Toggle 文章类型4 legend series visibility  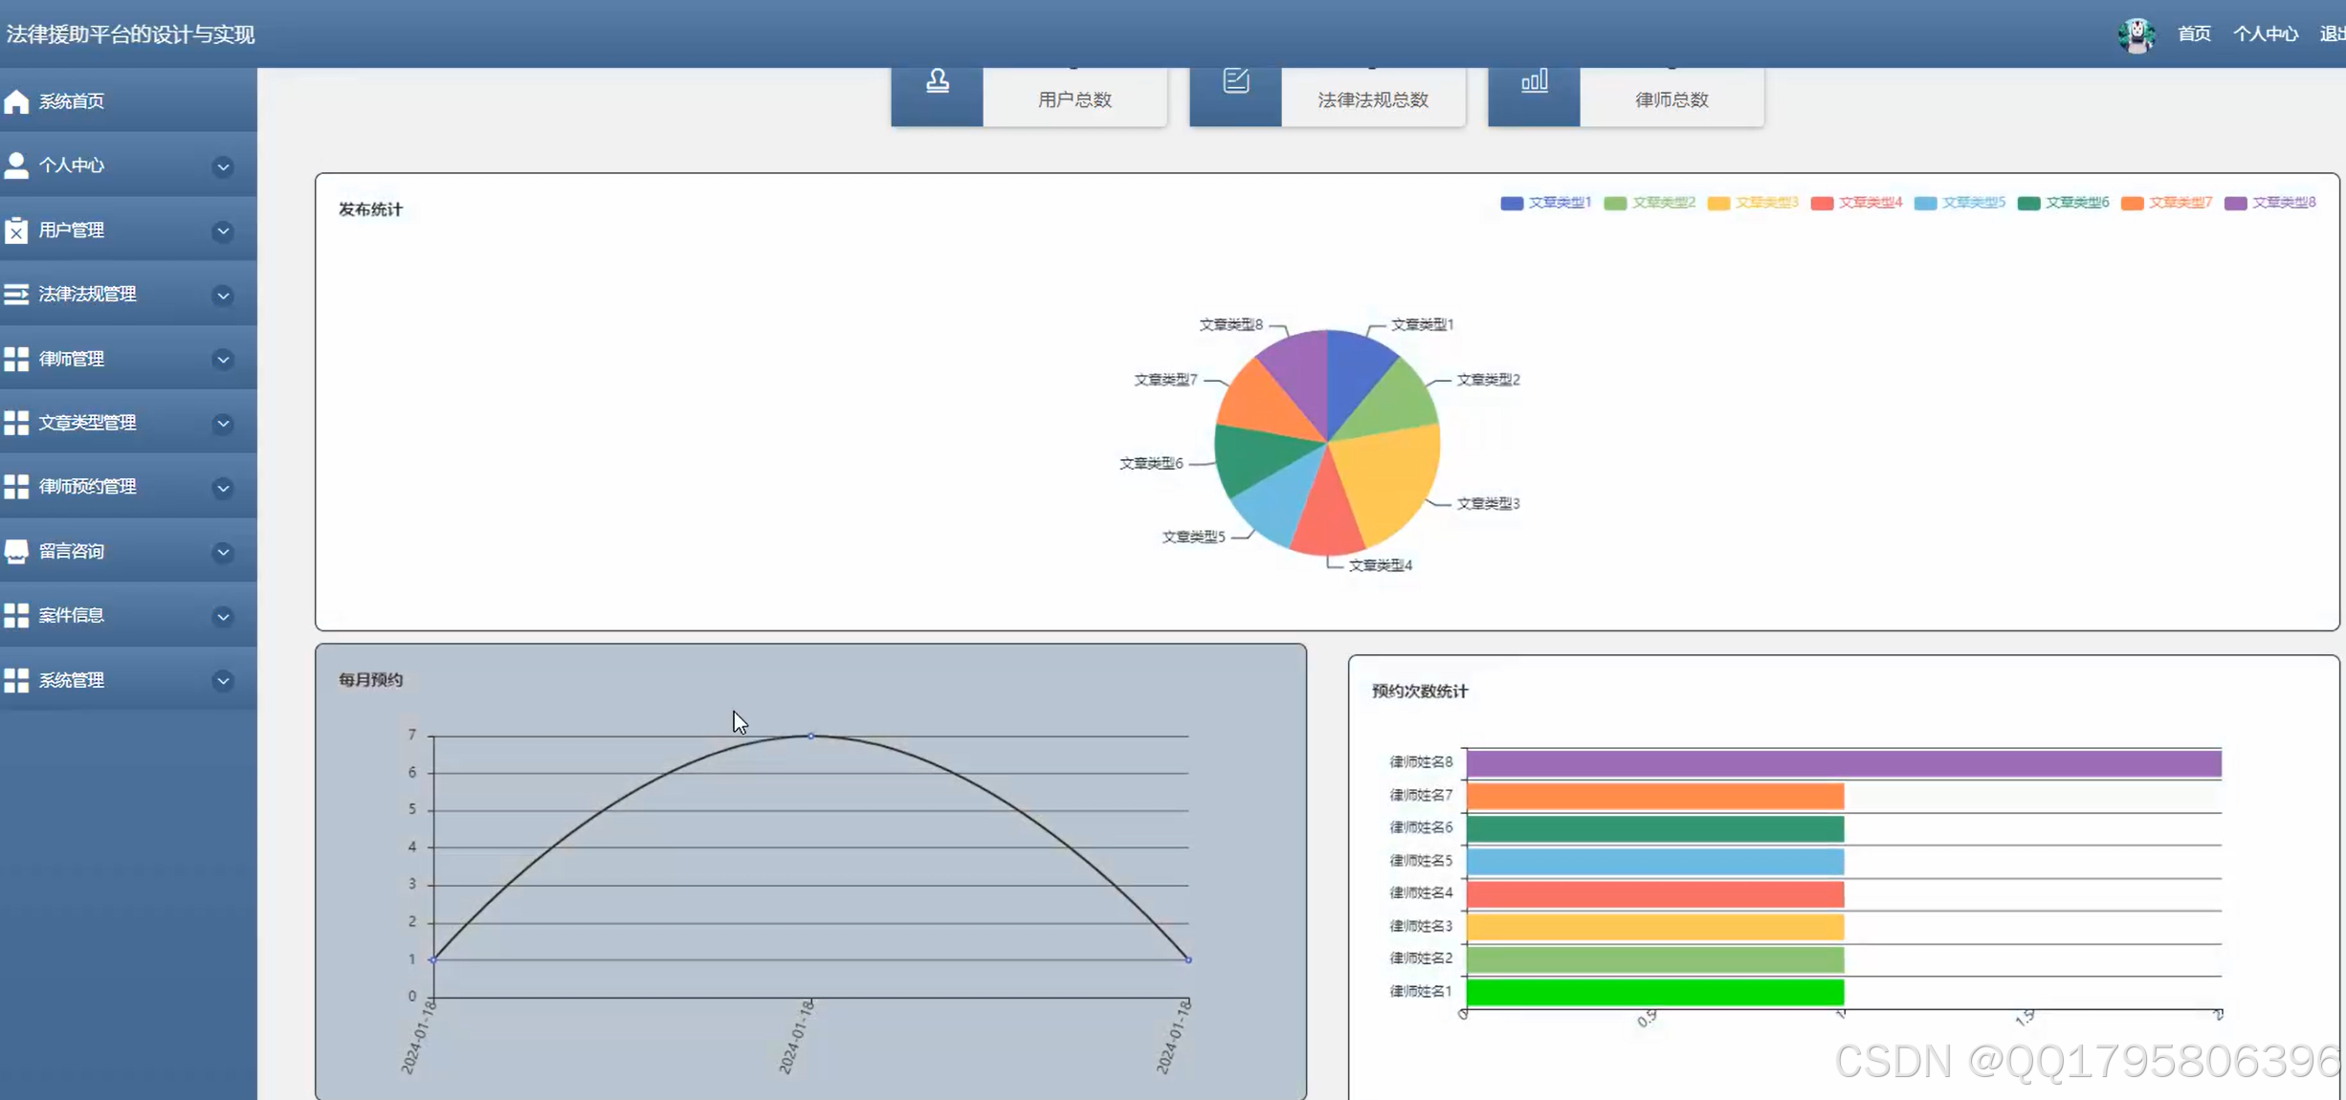pyautogui.click(x=1855, y=203)
